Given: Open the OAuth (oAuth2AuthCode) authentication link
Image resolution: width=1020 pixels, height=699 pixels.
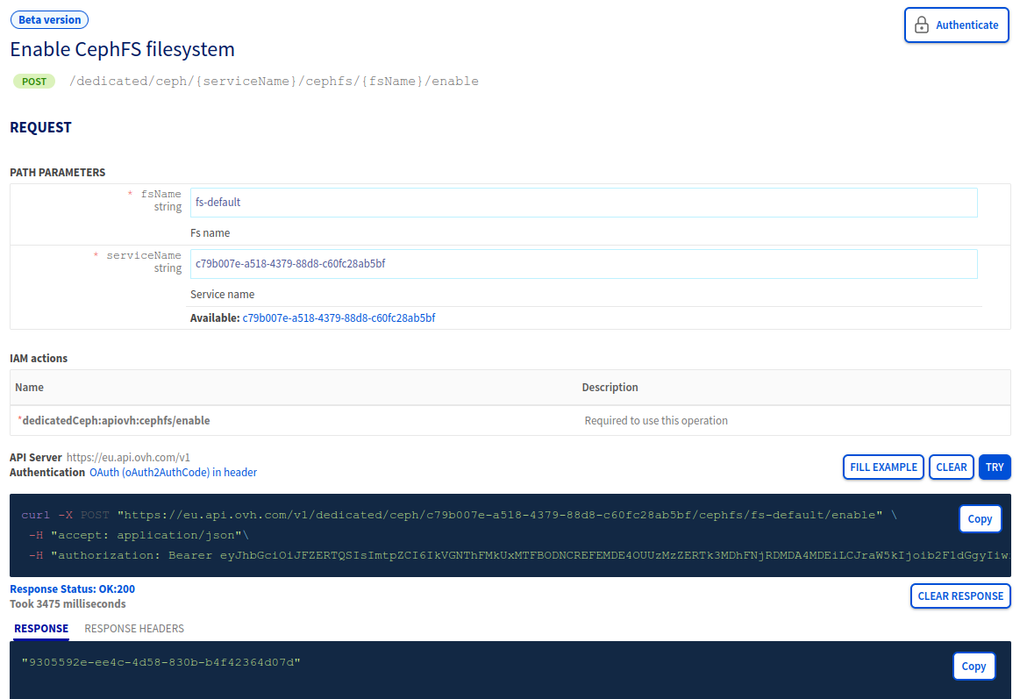Looking at the screenshot, I should pyautogui.click(x=173, y=472).
